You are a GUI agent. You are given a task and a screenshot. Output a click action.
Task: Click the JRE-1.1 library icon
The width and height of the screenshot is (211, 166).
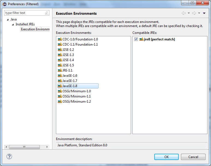tap(60, 70)
